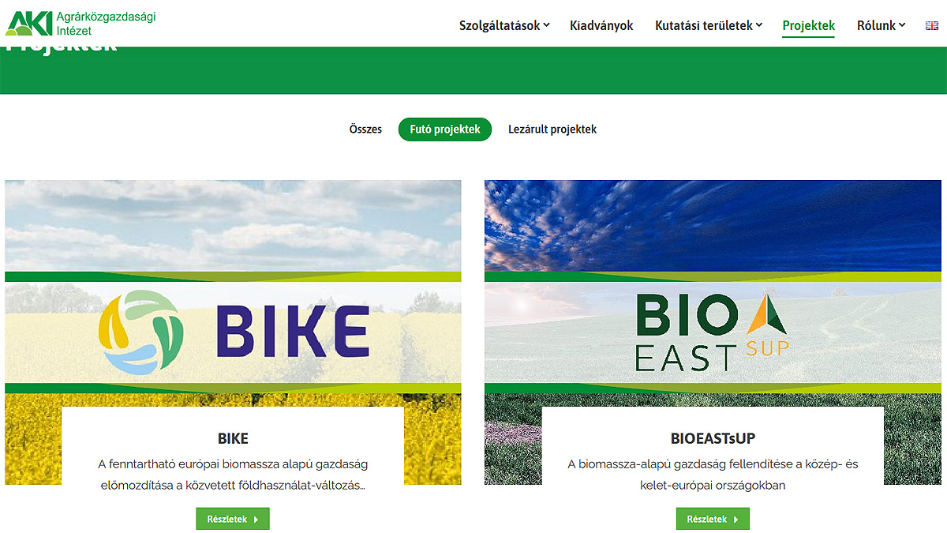Open the Projektek menu item

point(808,25)
